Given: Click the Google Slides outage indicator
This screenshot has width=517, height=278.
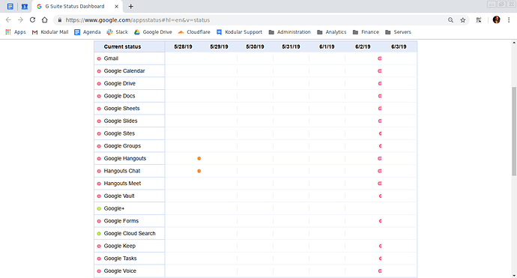Looking at the screenshot, I should [x=380, y=121].
